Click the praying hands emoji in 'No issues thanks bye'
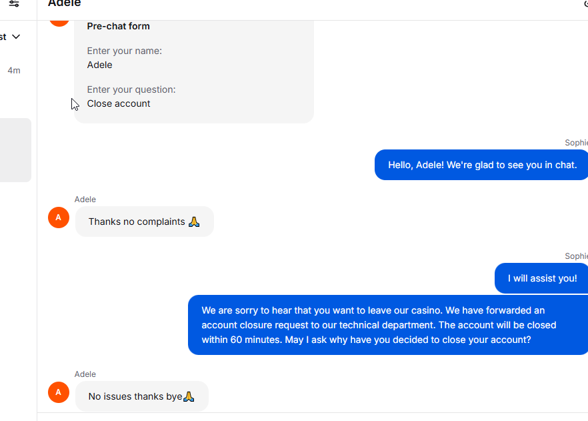Image resolution: width=588 pixels, height=421 pixels. 189,396
